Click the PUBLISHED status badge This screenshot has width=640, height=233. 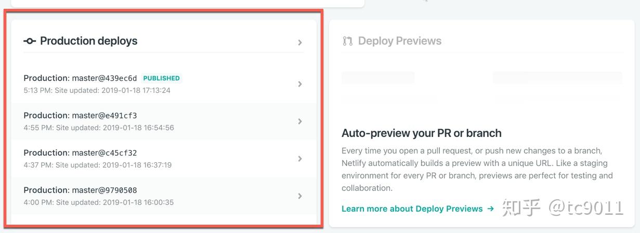point(161,78)
